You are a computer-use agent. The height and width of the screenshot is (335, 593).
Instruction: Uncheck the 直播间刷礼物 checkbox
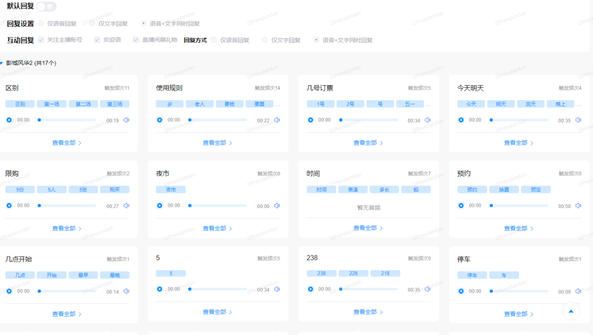pos(136,39)
